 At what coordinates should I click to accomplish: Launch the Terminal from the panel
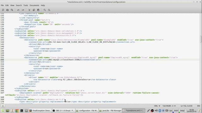click(x=22, y=110)
